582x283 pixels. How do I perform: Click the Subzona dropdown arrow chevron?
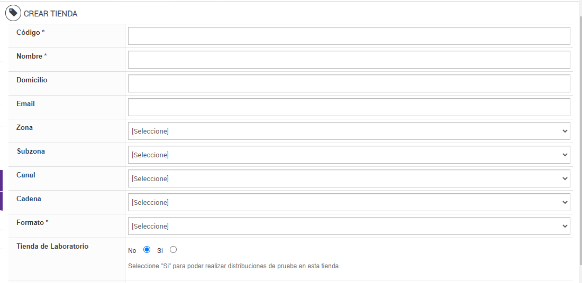565,155
